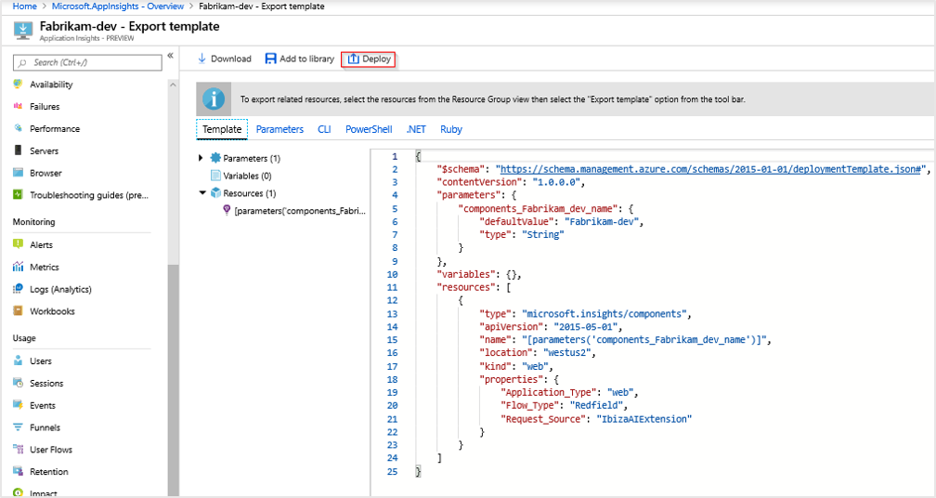Switch to the PowerShell tab
The image size is (936, 498).
coord(369,129)
